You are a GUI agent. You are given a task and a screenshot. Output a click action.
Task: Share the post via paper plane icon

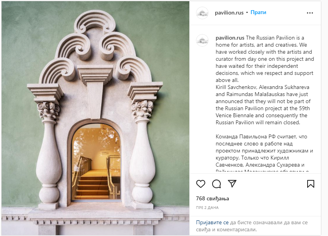click(x=232, y=183)
